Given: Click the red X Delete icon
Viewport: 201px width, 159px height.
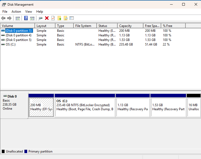Looking at the screenshot, I should [47, 18].
